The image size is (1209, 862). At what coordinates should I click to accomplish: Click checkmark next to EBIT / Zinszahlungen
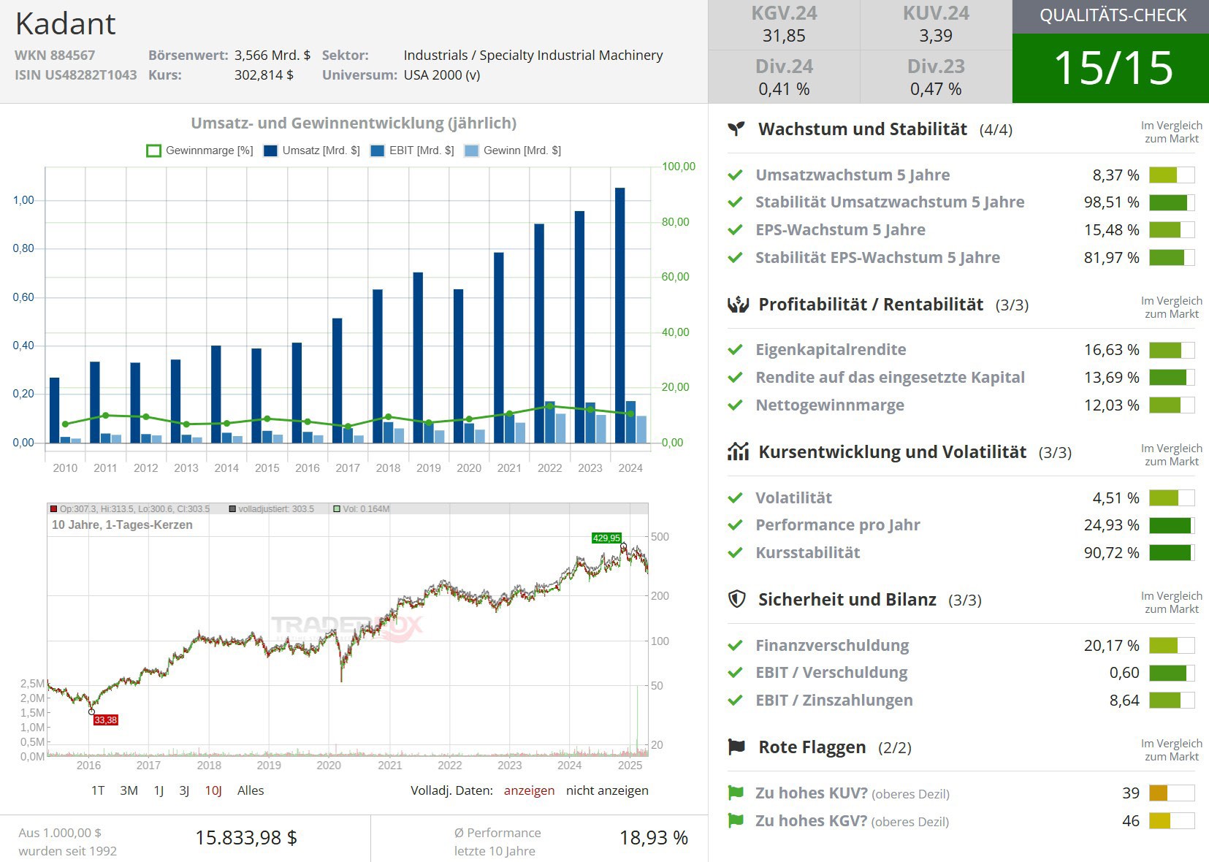pos(736,701)
